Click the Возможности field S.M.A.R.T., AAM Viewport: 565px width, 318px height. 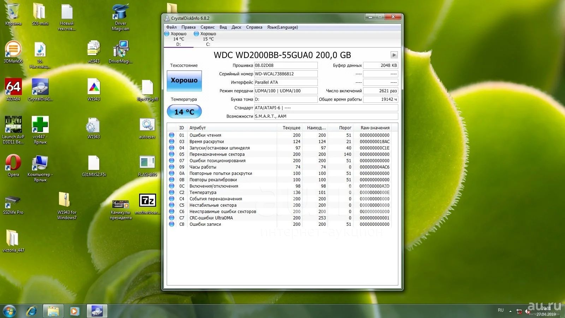(x=326, y=116)
